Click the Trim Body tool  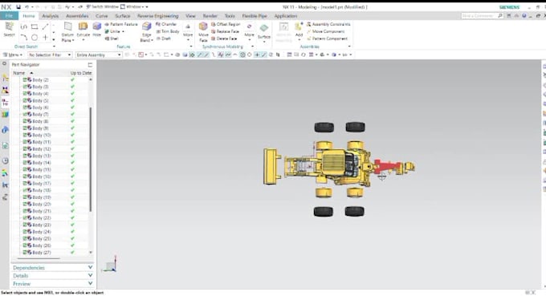click(168, 31)
